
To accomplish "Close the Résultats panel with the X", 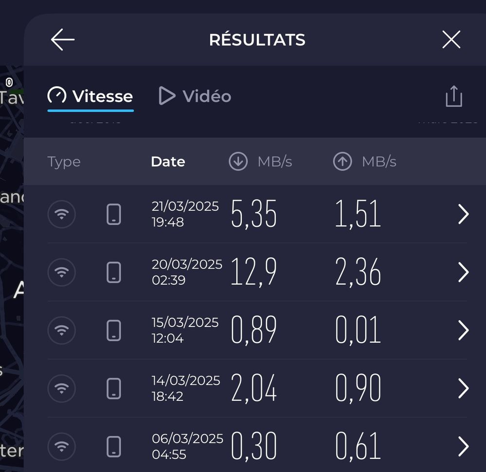I will tap(451, 39).
